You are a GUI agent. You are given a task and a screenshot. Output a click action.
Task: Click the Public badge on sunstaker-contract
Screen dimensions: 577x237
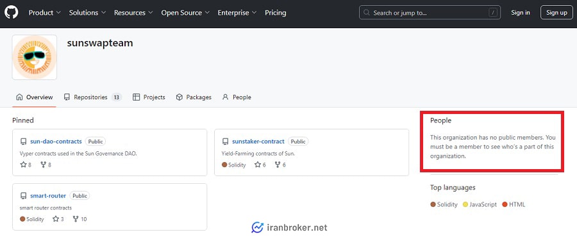[298, 142]
